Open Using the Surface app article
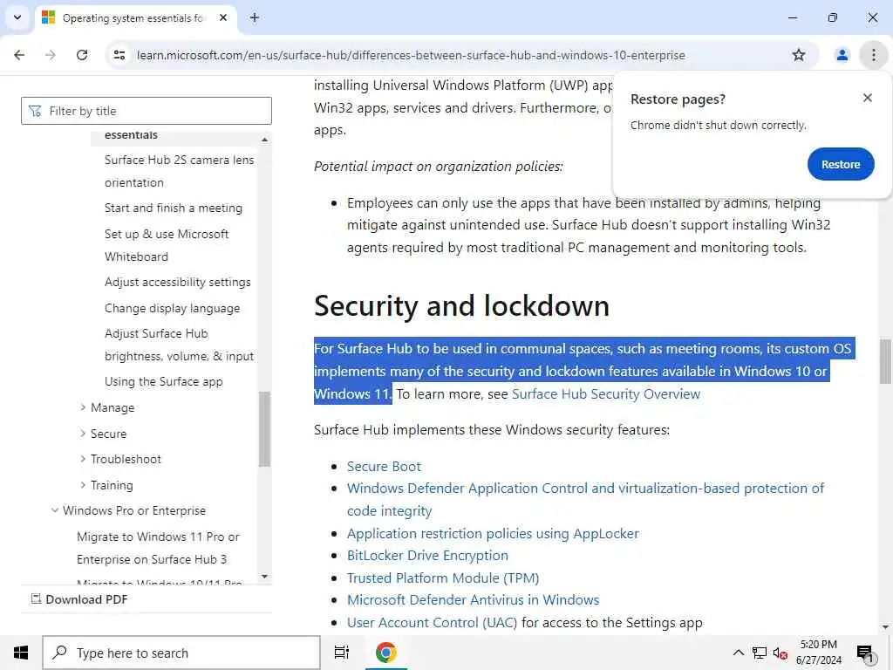The image size is (893, 670). click(x=163, y=382)
